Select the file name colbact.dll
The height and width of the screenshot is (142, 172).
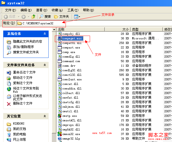pos(71,93)
